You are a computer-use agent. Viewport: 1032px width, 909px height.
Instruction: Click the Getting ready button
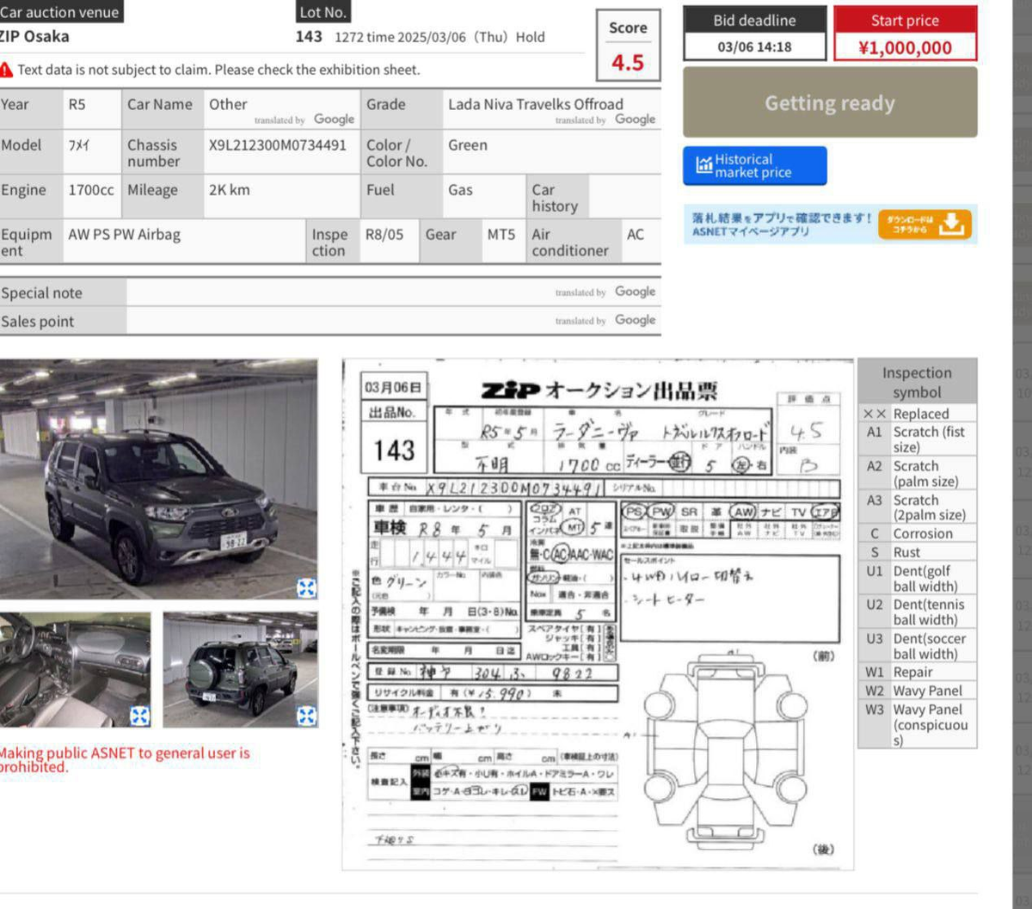coord(830,103)
